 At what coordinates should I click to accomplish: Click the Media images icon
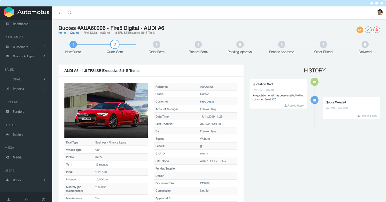click(7, 157)
